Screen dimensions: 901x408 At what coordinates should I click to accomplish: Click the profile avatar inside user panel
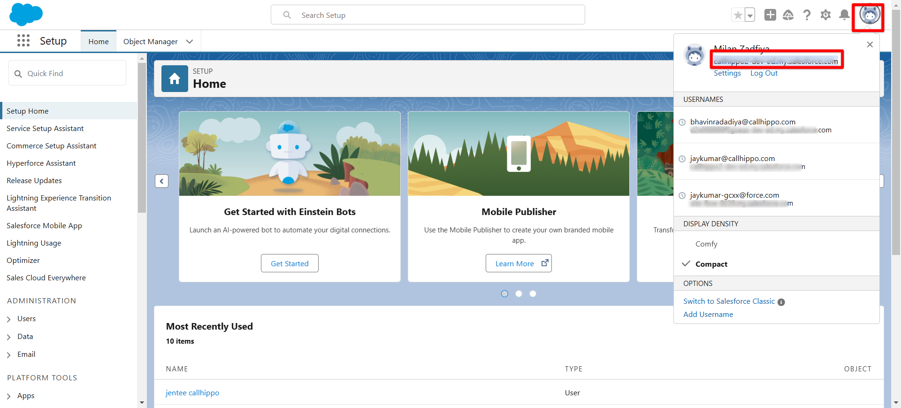[695, 55]
